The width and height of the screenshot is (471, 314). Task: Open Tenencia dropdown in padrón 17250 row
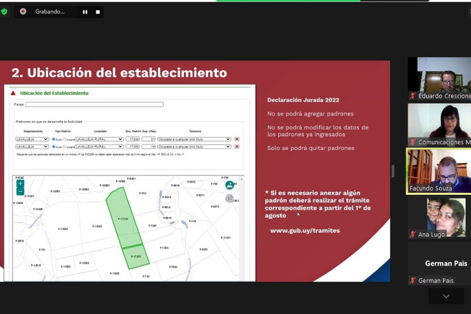(194, 147)
